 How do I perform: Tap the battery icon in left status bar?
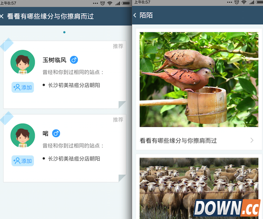[126, 3]
